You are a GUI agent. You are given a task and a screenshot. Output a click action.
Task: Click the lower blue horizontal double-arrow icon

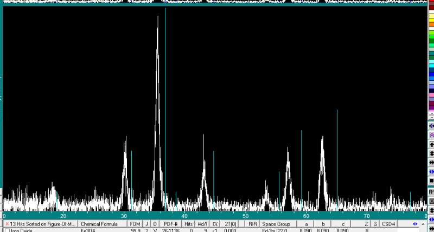coord(431,220)
